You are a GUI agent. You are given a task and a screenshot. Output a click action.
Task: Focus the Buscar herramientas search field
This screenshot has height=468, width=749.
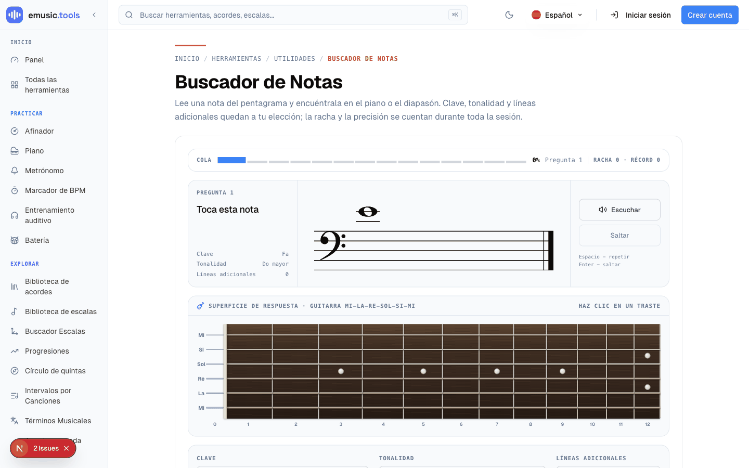pyautogui.click(x=293, y=15)
